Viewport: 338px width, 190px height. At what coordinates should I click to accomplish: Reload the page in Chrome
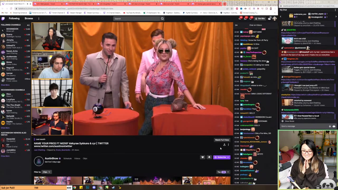coord(11,8)
